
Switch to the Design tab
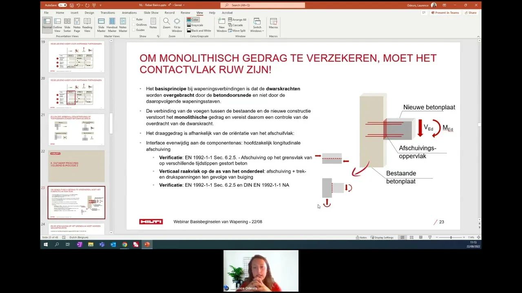tap(89, 13)
